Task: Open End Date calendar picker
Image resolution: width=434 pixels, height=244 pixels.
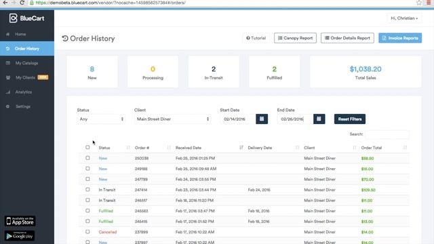Action: [x=319, y=119]
